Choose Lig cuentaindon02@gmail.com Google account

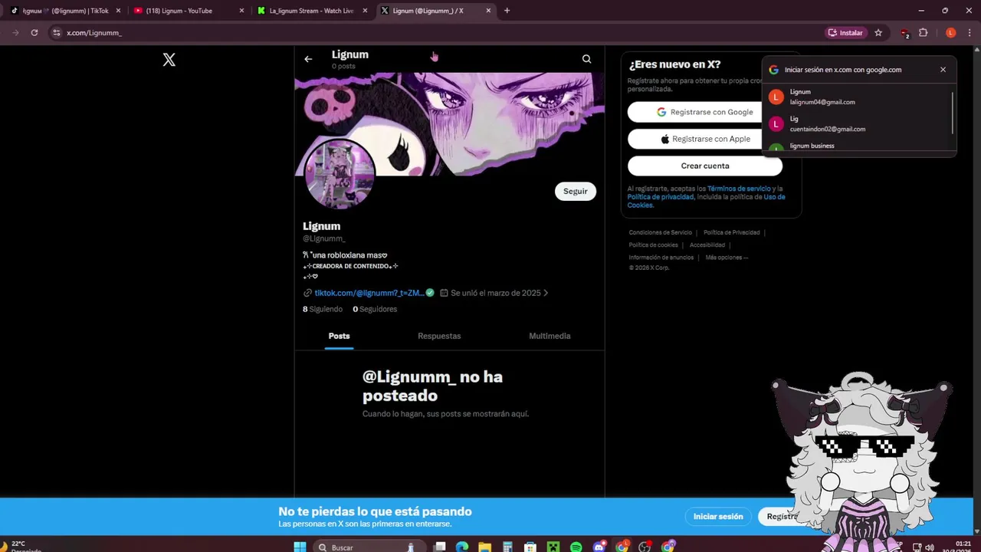(x=858, y=123)
